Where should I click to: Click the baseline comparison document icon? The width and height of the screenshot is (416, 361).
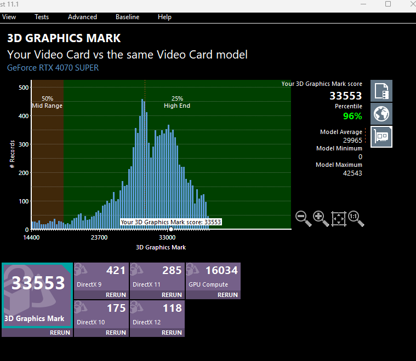pos(381,91)
